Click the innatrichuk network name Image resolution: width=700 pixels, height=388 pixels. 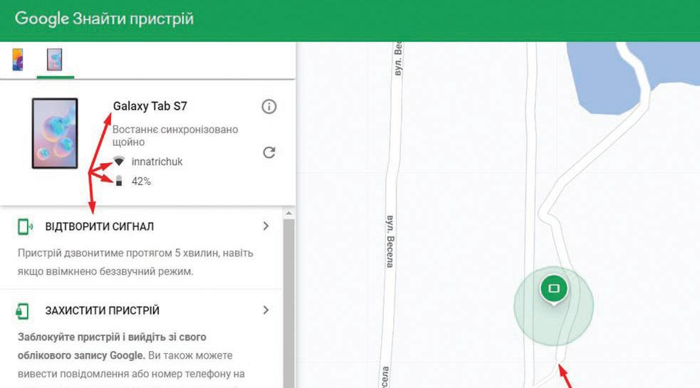pos(157,162)
